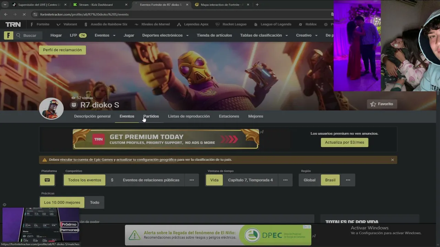Switch to Mapa interactivo de Fortnite tab

tap(222, 4)
